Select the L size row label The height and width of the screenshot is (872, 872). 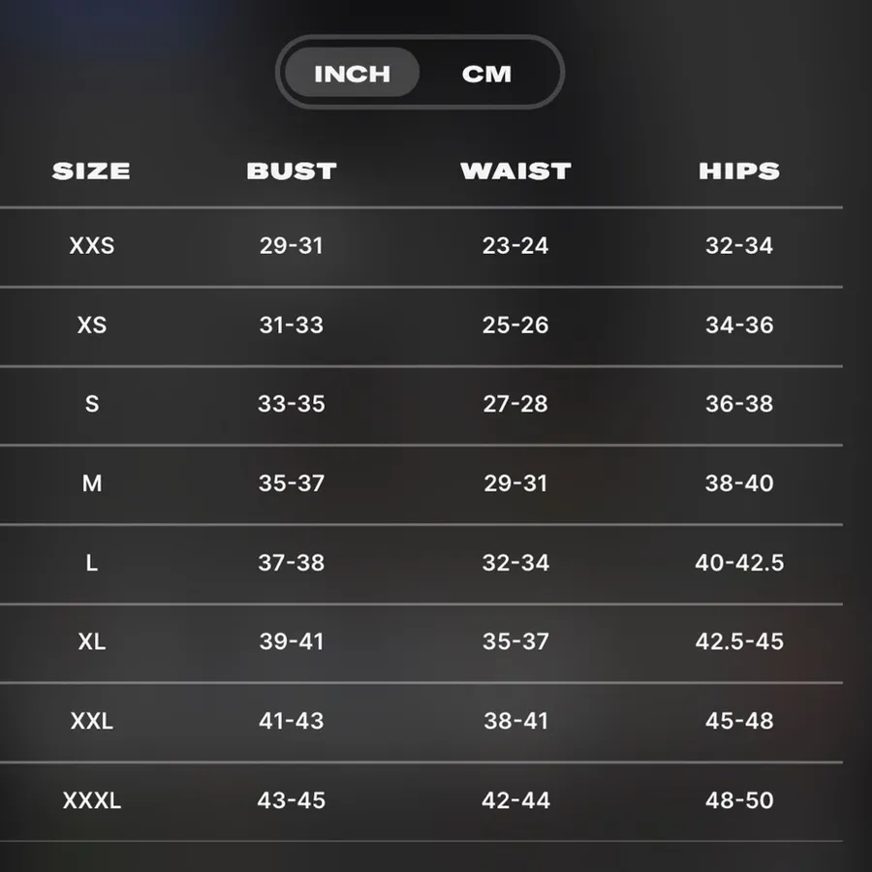pyautogui.click(x=92, y=563)
